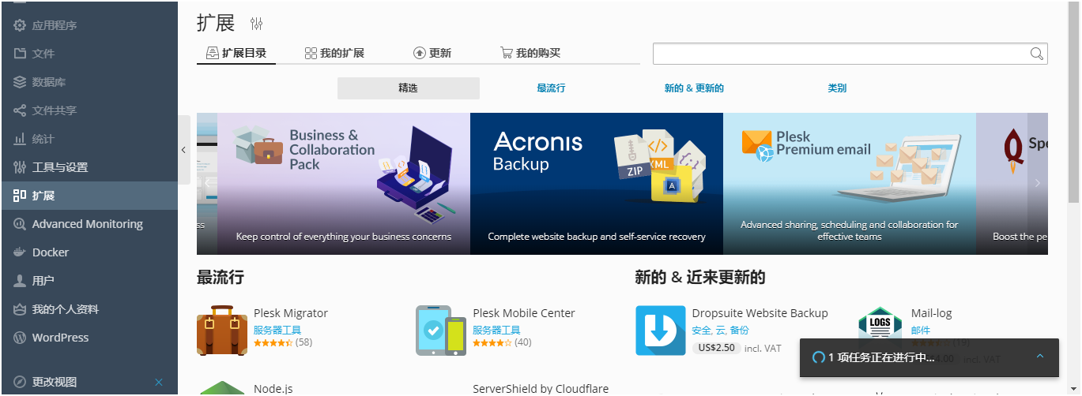
Task: Collapse the sidebar with left arrow handle
Action: [x=183, y=150]
